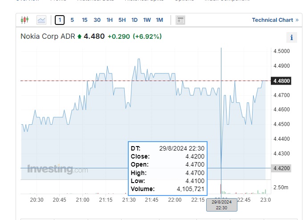Image resolution: width=306 pixels, height=220 pixels.
Task: Click the 4.4200 crosshair price label
Action: 281,168
